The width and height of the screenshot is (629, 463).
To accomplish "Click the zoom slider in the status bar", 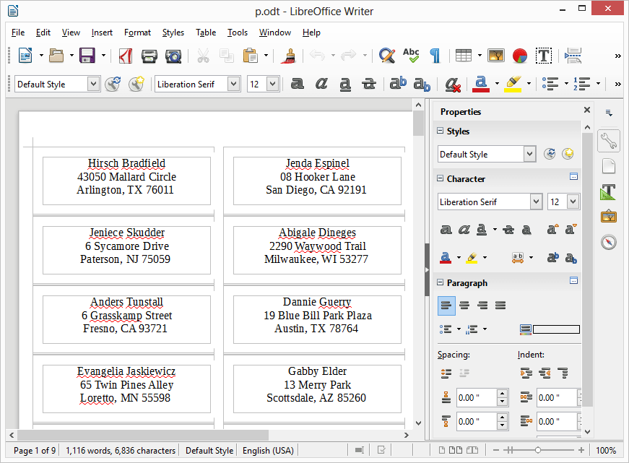I will (x=538, y=450).
